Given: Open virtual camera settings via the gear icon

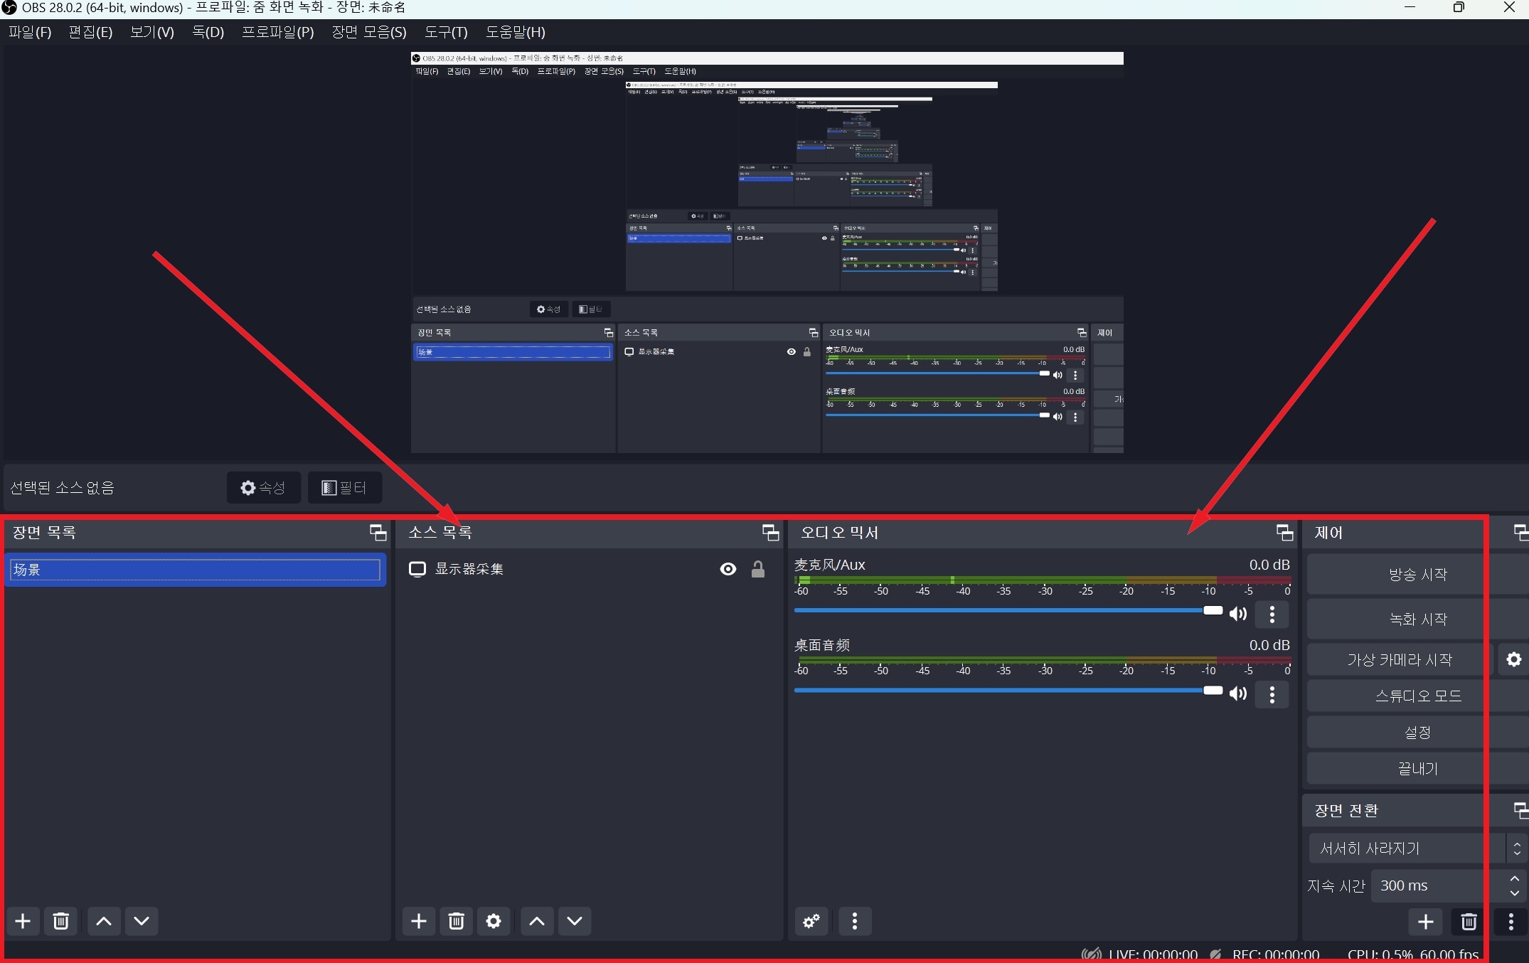Looking at the screenshot, I should pyautogui.click(x=1514, y=659).
